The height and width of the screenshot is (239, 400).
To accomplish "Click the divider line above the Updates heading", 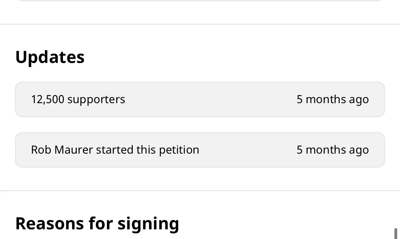I will point(199,24).
